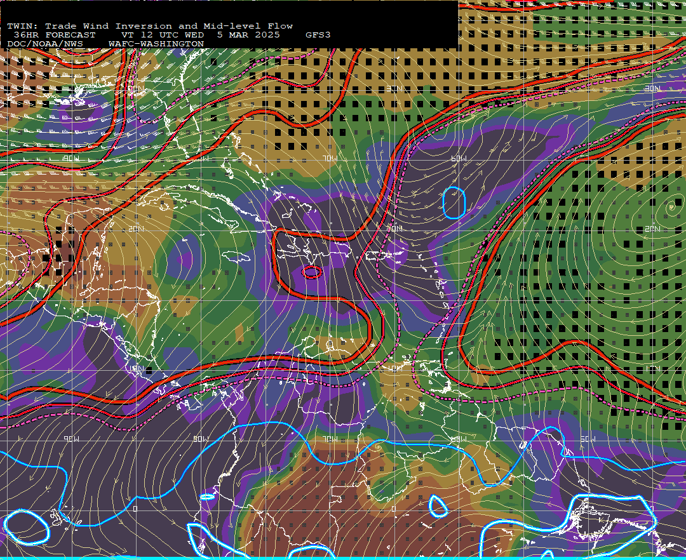The height and width of the screenshot is (560, 686).
Task: Click the center of the spiral streamline circulation
Action: tap(671, 208)
